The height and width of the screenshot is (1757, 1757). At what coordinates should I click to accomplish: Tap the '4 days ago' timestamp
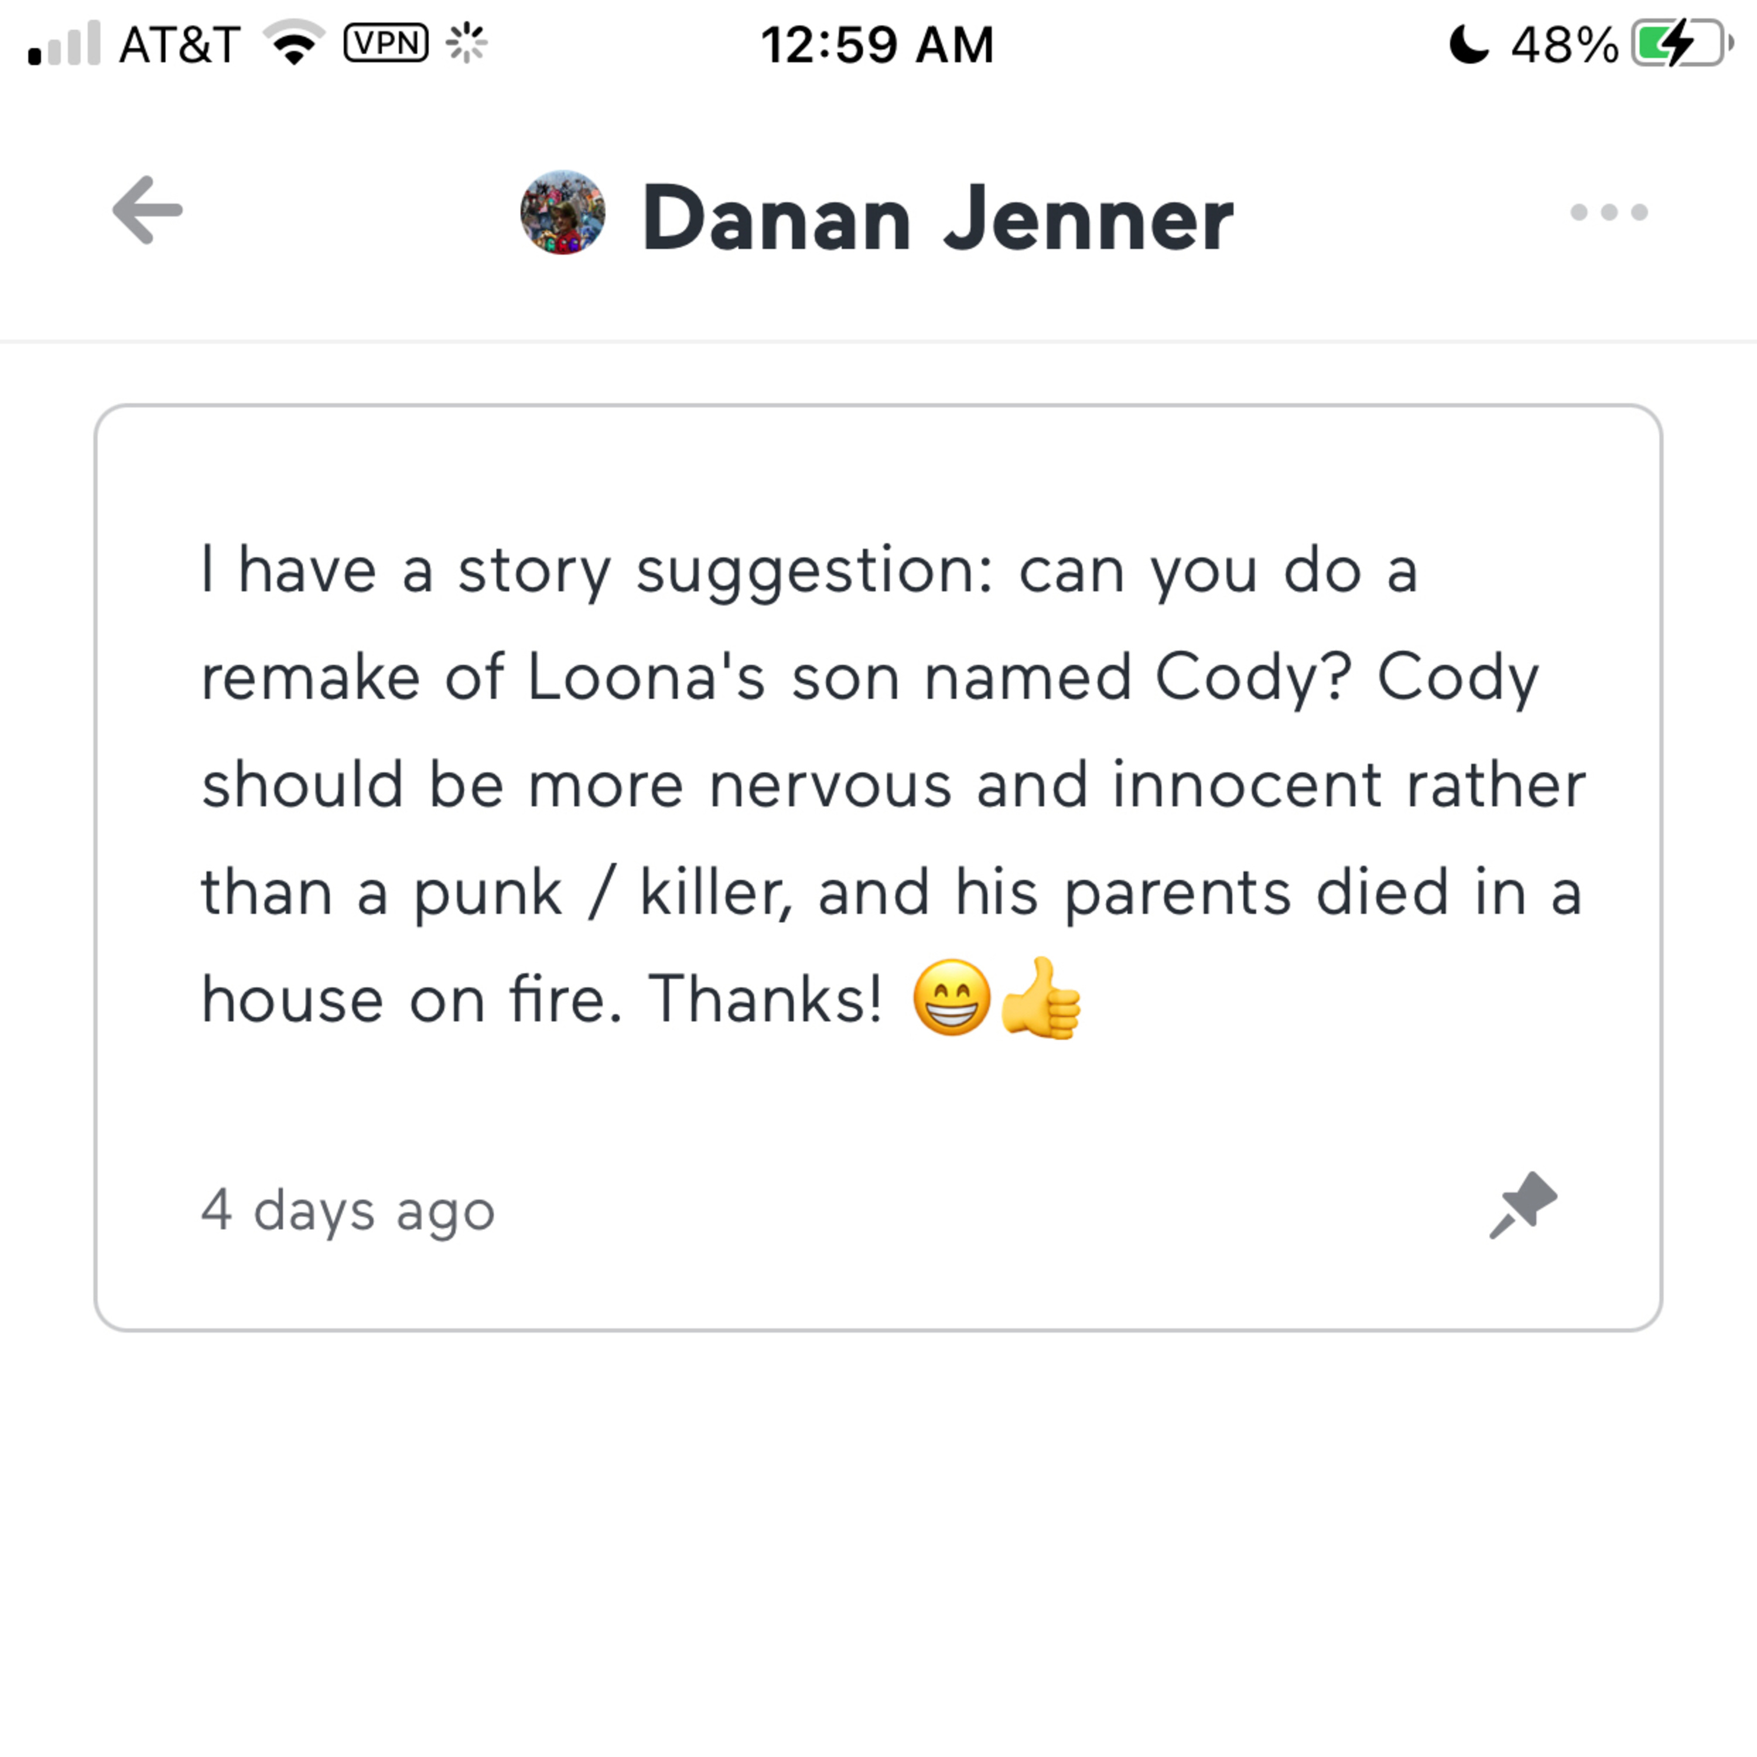point(347,1211)
